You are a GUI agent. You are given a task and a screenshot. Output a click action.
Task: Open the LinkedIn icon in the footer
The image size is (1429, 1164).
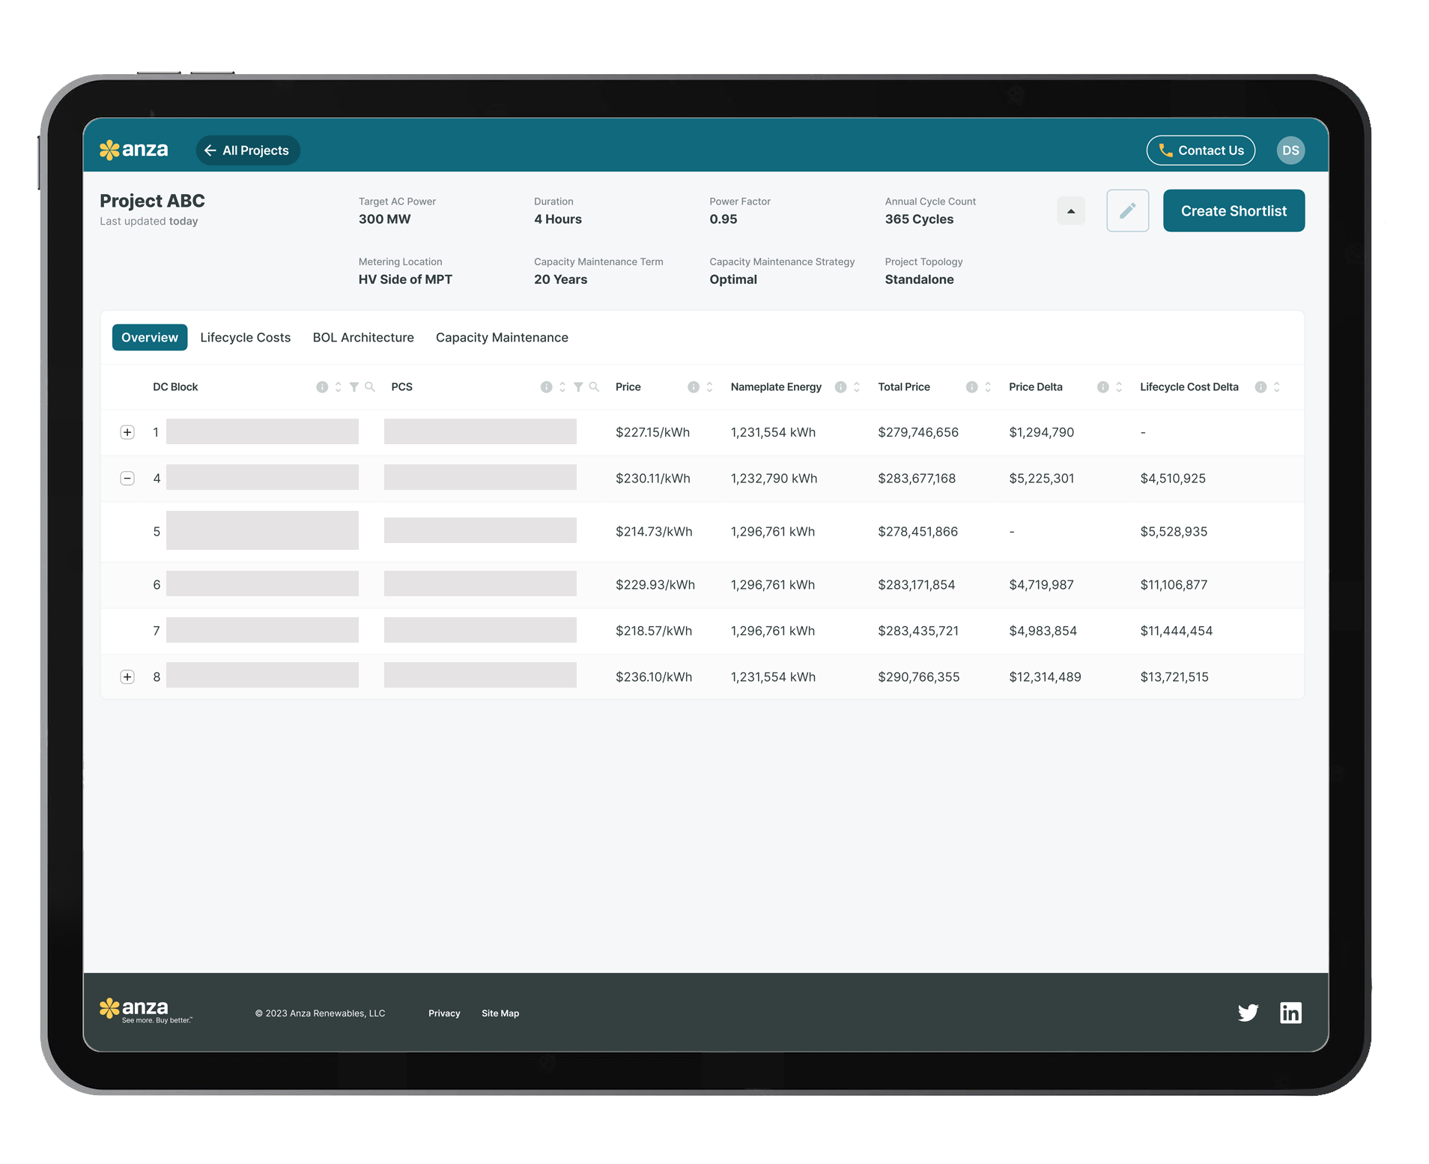pos(1290,1013)
